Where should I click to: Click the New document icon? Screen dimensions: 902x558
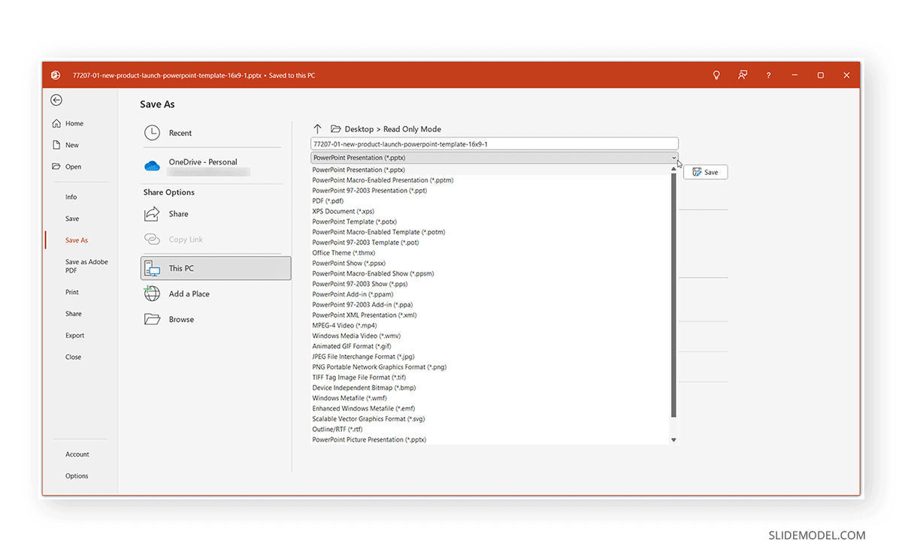pos(56,145)
